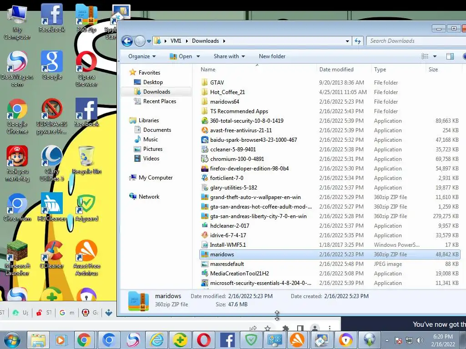
Task: Open Glary Utilities 5 desktop shortcut
Action: tap(52, 164)
